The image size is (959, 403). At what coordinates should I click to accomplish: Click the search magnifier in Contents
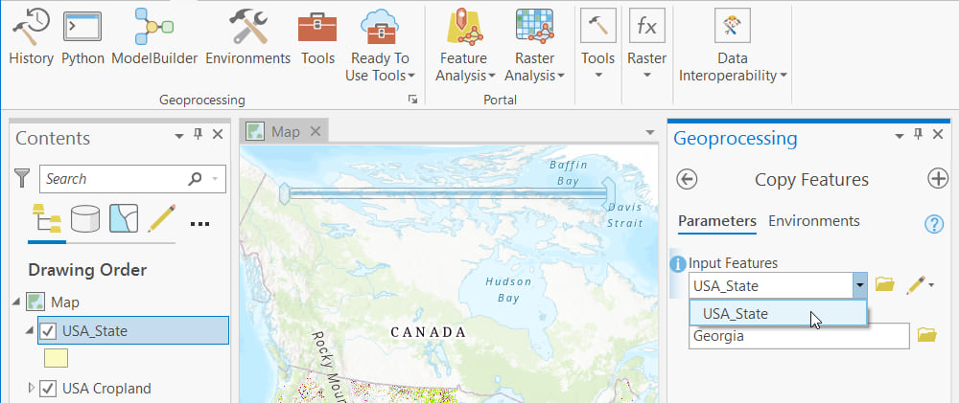click(x=195, y=179)
